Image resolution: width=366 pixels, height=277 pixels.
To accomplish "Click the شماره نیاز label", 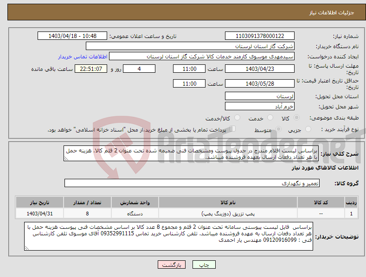I will (x=346, y=36).
